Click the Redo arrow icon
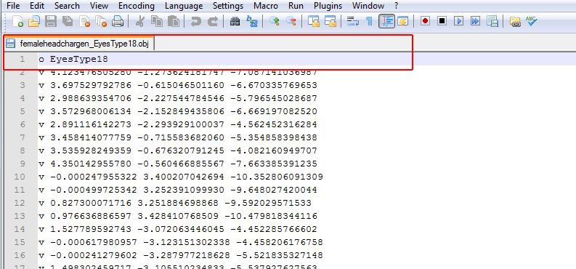Screen dimensions: 576x269 point(212,21)
